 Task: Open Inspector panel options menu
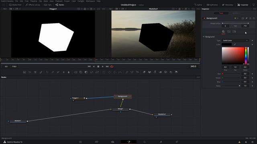point(254,9)
